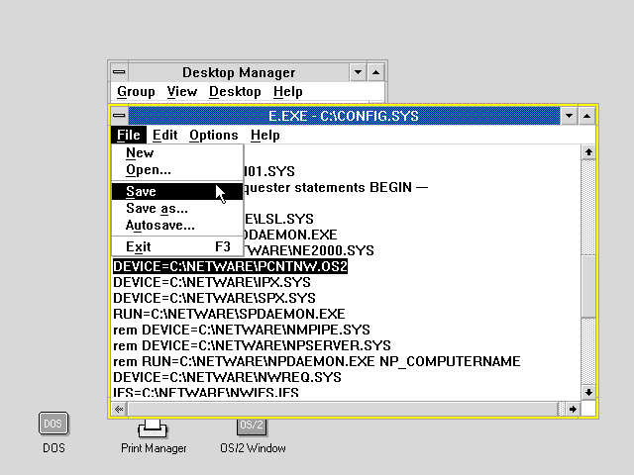The height and width of the screenshot is (475, 634).
Task: Click the 'statements BEGIN' comment text
Action: [x=354, y=187]
